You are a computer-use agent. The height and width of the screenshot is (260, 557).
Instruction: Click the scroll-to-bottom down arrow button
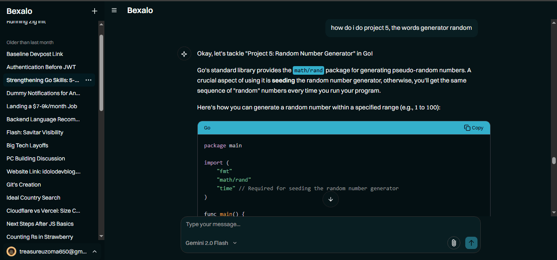click(330, 199)
